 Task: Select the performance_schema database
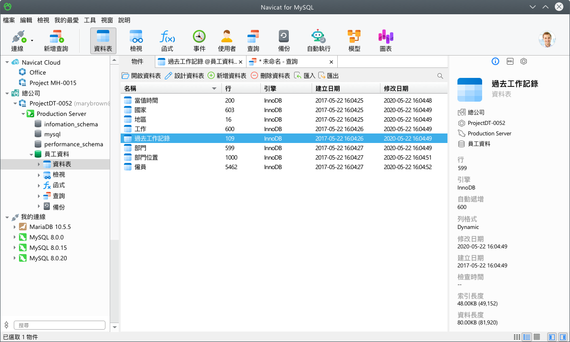[x=73, y=144]
